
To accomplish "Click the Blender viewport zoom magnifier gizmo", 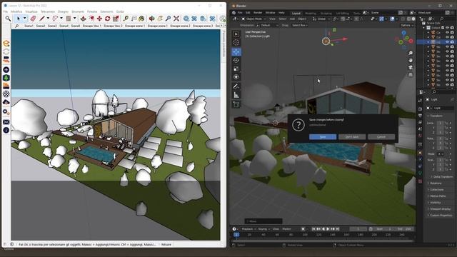I will point(411,53).
